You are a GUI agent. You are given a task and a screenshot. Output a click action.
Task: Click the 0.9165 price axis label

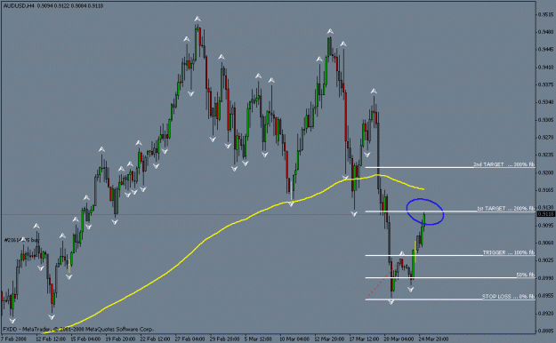545,190
